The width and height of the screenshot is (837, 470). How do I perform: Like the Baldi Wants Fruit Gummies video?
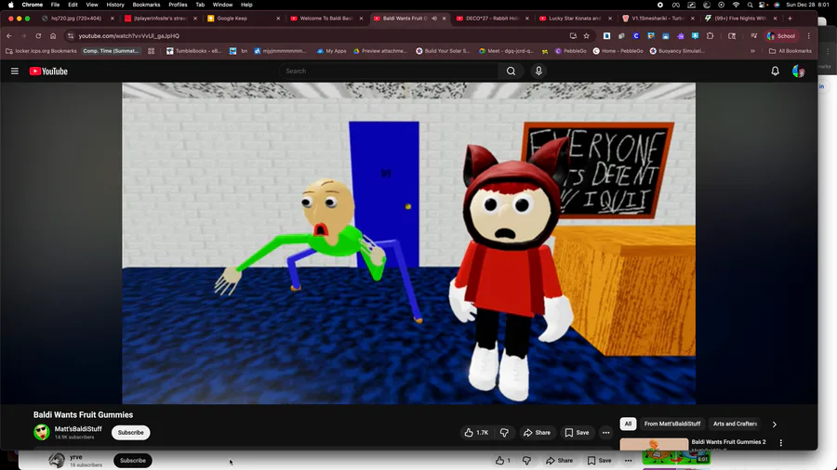477,433
